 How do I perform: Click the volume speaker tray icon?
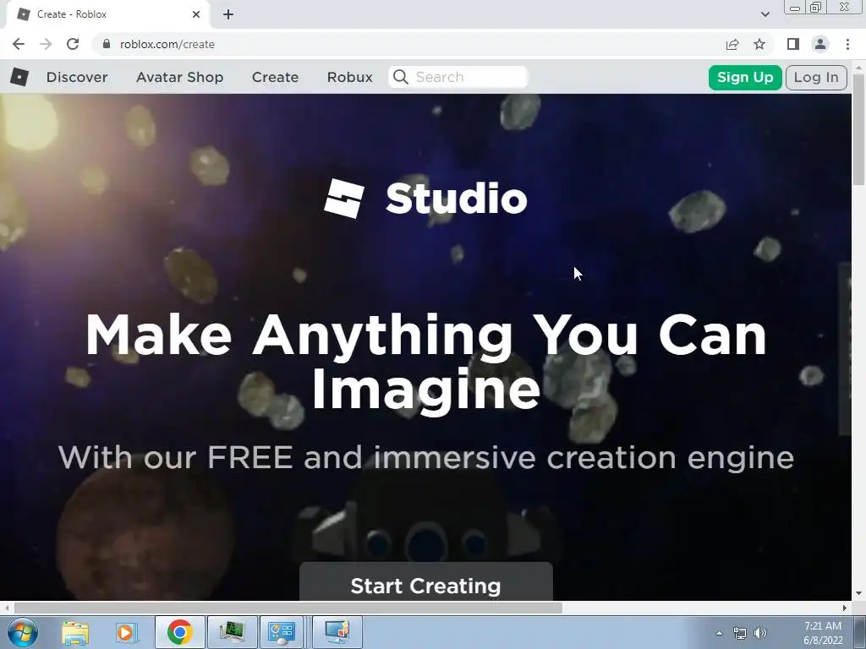click(x=760, y=633)
